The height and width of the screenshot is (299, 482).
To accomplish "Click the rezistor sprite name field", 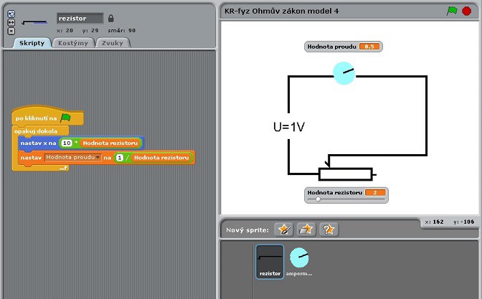I will tap(80, 18).
